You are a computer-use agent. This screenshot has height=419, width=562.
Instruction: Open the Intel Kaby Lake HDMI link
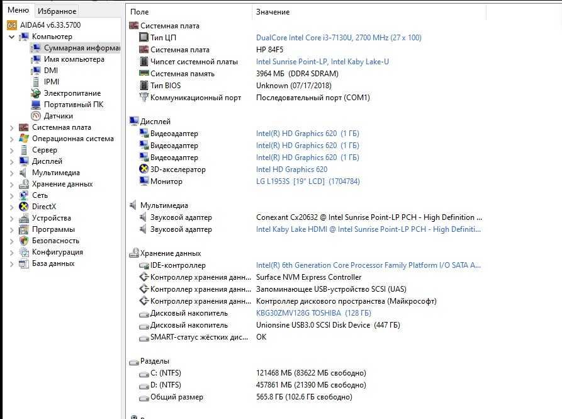[368, 229]
